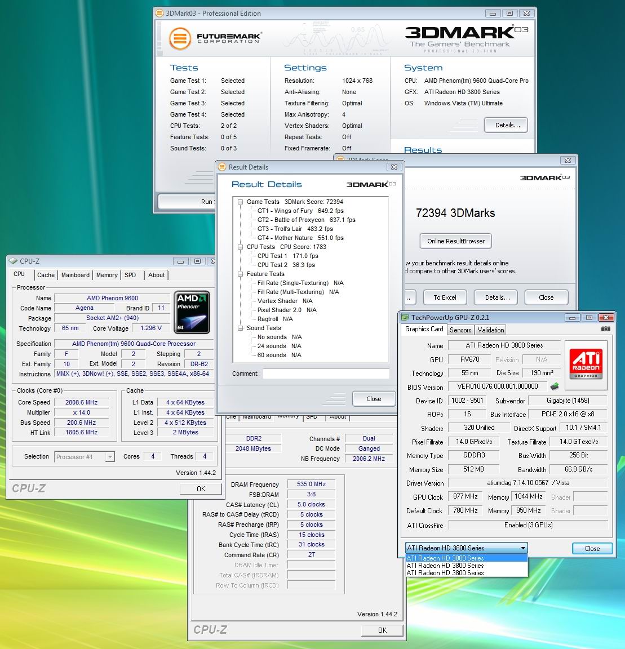This screenshot has height=649, width=625.
Task: Click the ATI CrossFire Enabled (3 GPUs) field
Action: (528, 525)
